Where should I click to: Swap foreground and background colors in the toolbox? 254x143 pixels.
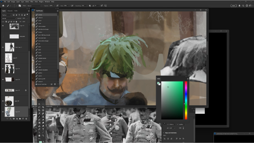pyautogui.click(x=43, y=142)
